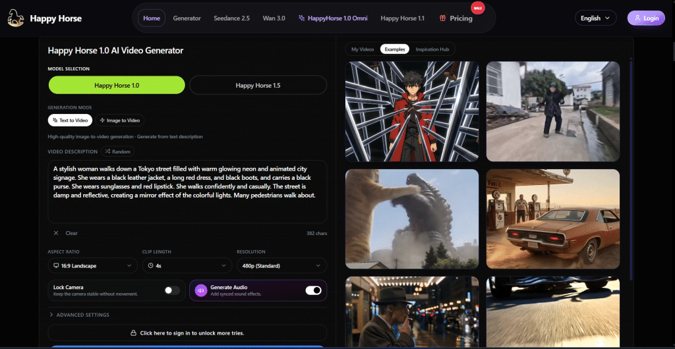Click the bolt icon in Image to Video
The image size is (675, 349).
point(102,121)
